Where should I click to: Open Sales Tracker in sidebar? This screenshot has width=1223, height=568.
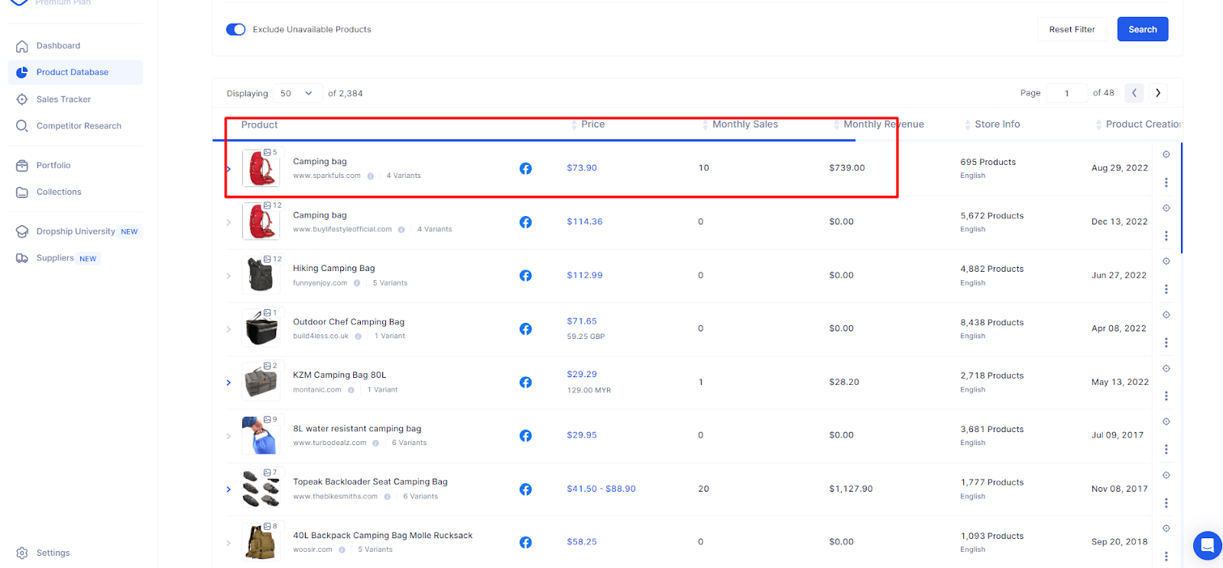click(63, 99)
